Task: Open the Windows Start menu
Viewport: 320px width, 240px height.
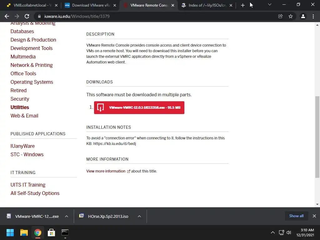Action: 10,232
